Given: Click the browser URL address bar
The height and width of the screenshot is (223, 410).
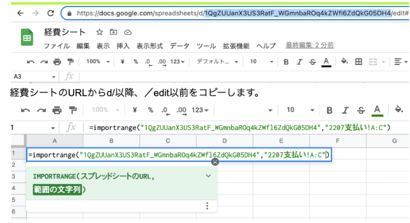Looking at the screenshot, I should [236, 13].
